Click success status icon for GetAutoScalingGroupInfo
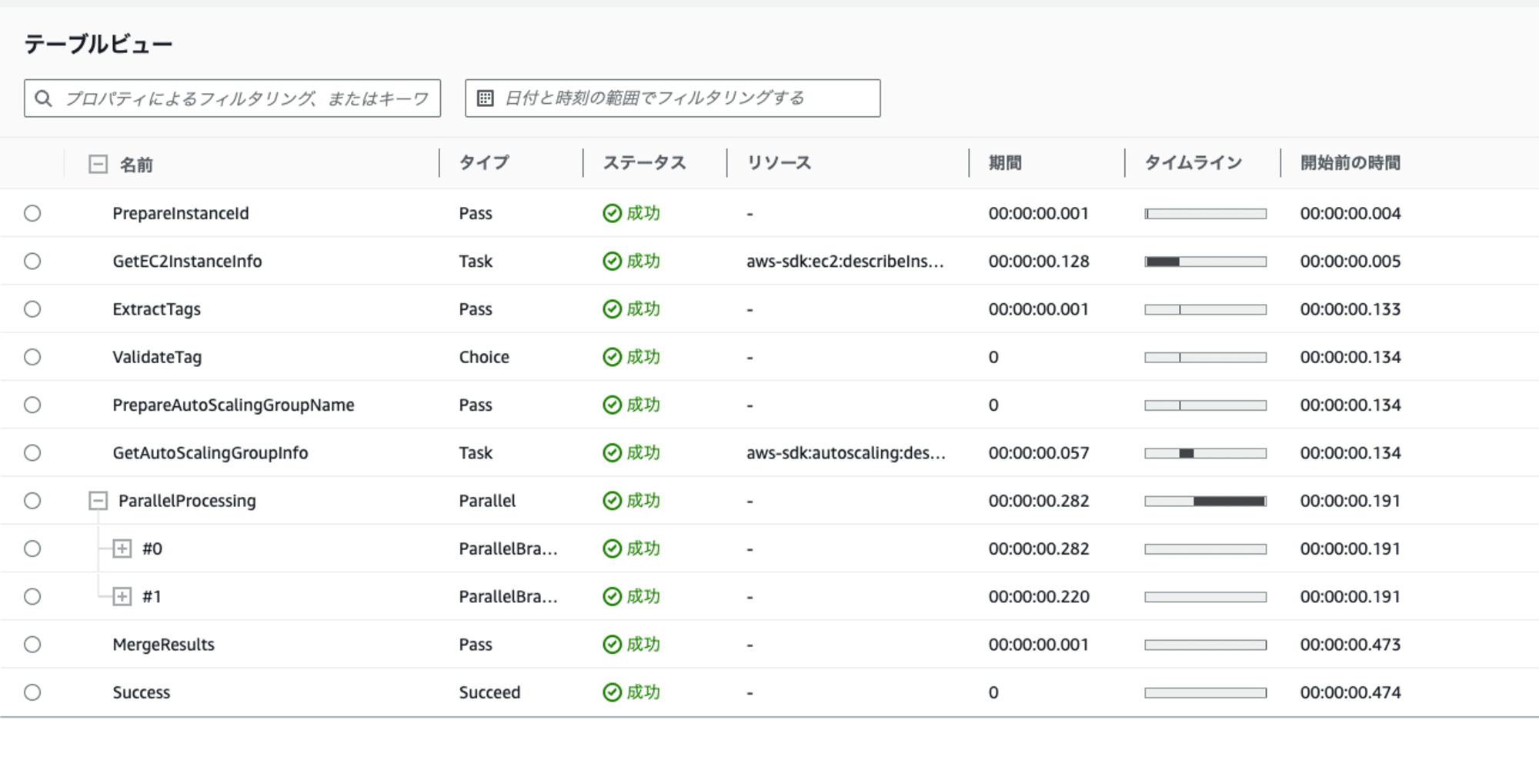 [612, 452]
